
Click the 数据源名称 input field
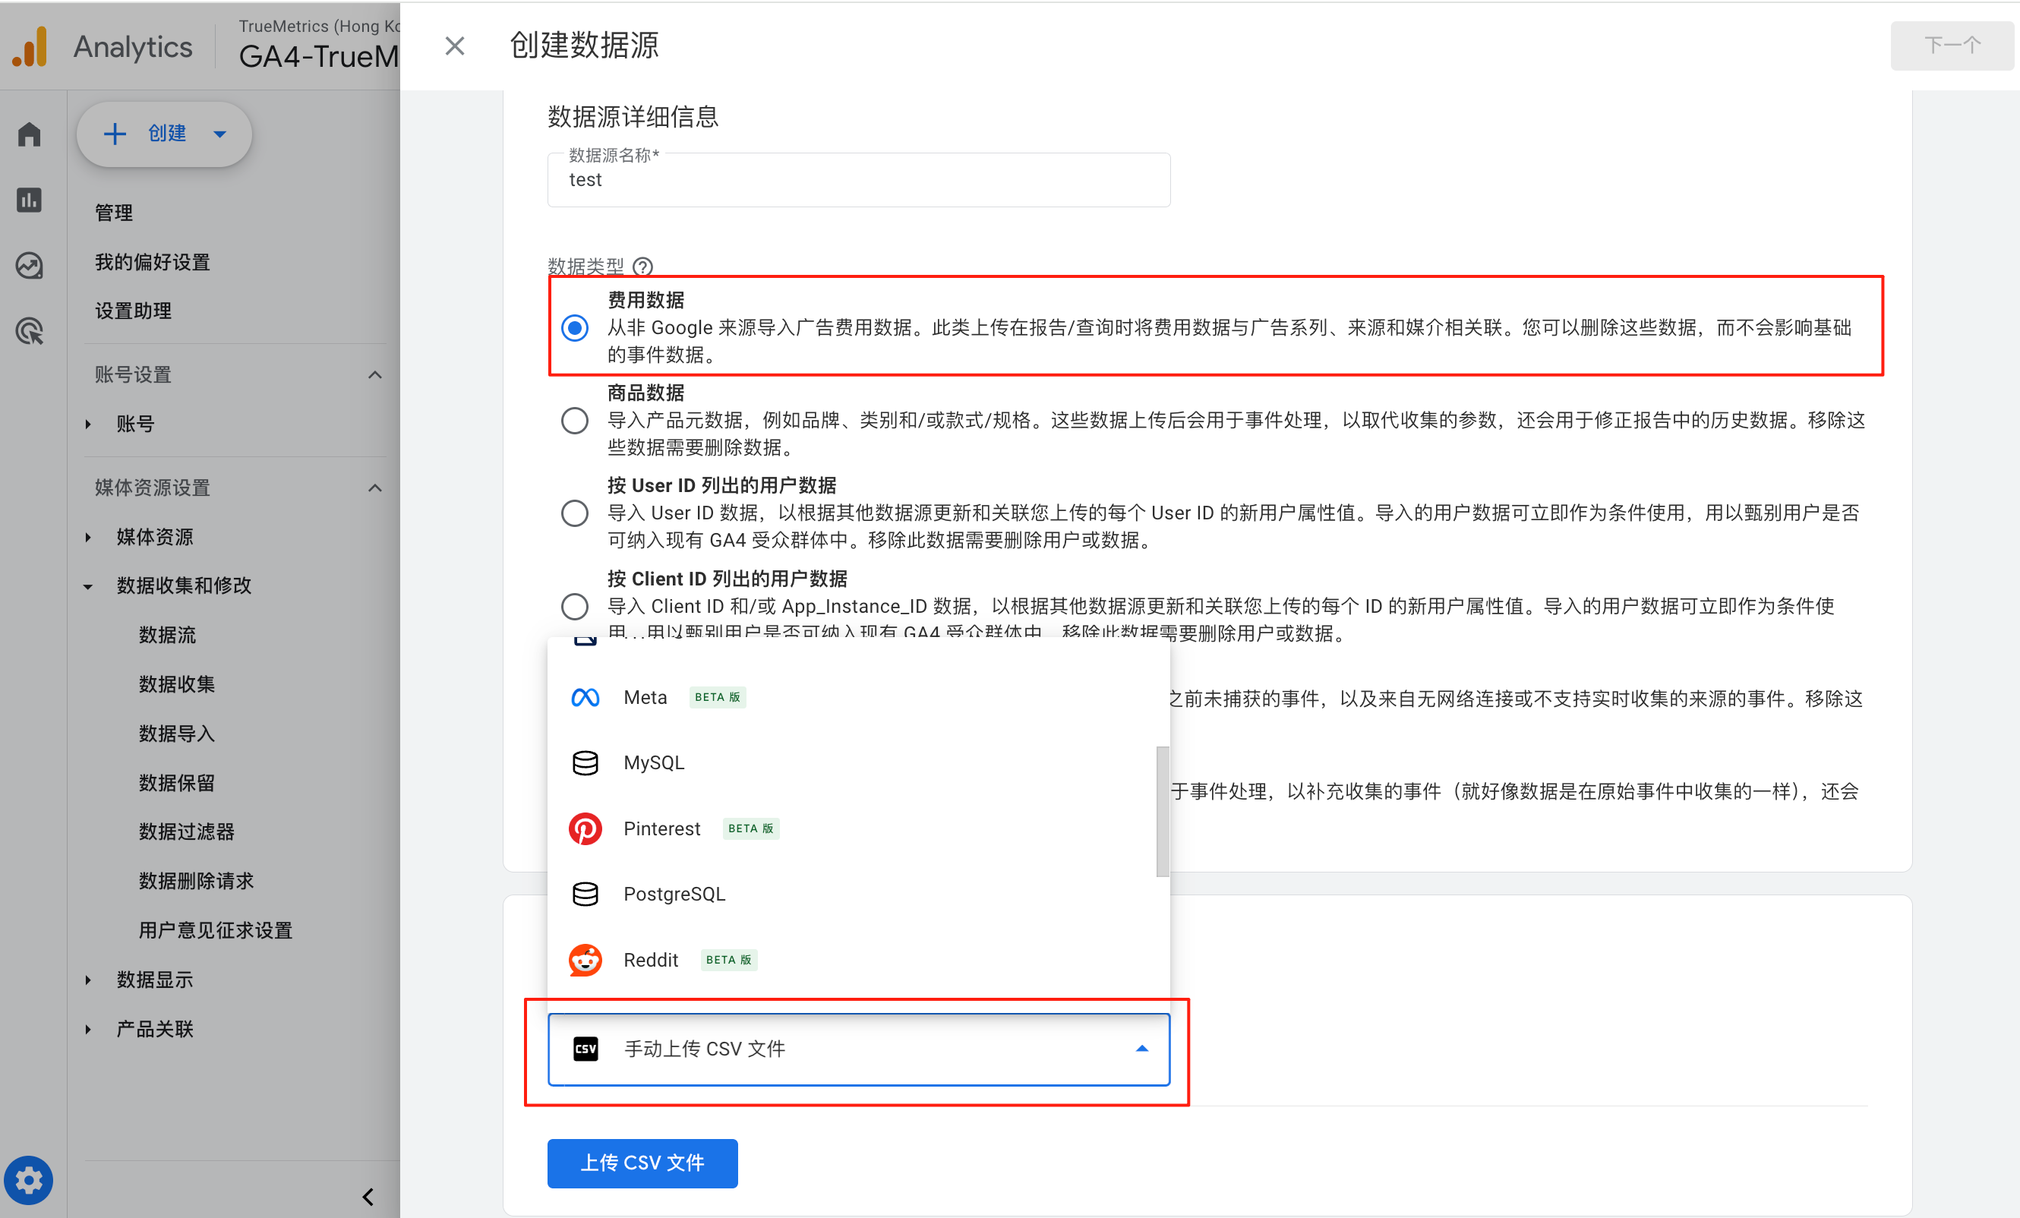coord(857,180)
